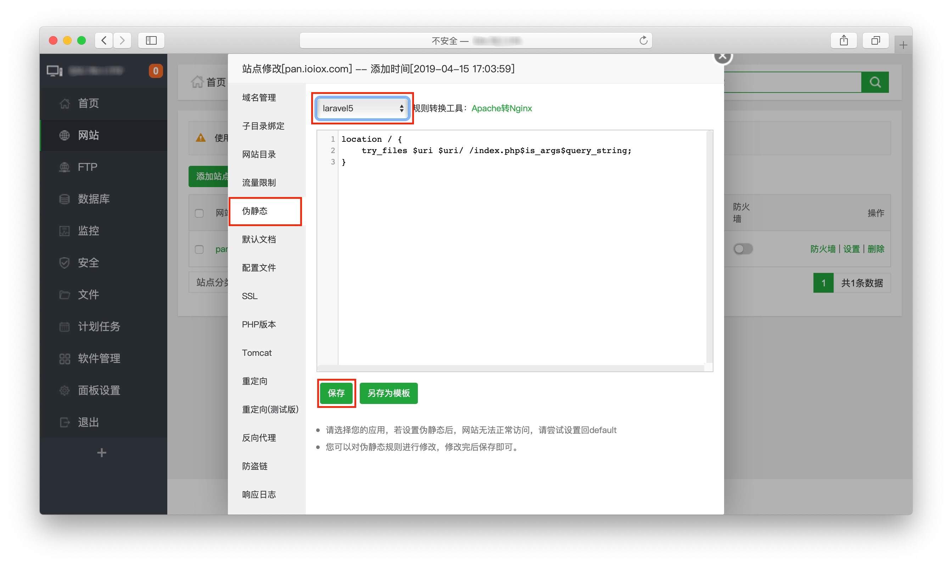
Task: Click the green search magnifier button
Action: tap(875, 82)
